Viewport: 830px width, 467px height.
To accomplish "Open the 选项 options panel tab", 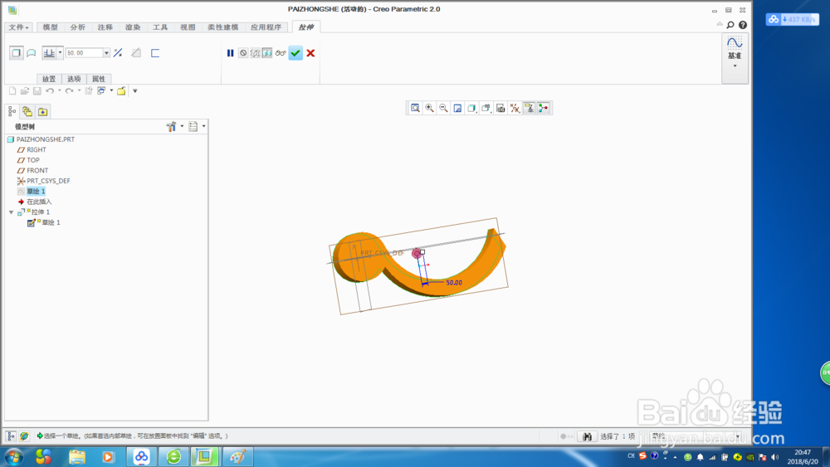I will tap(74, 79).
